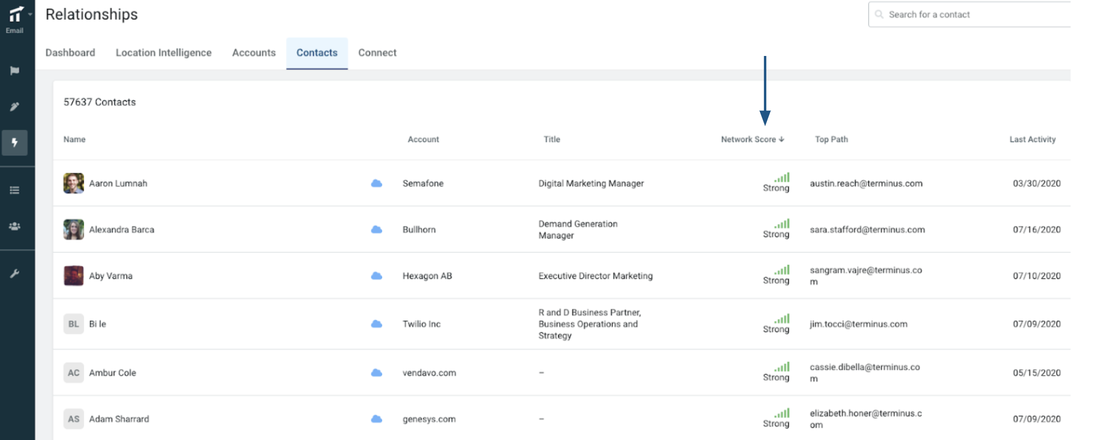The width and height of the screenshot is (1112, 440).
Task: Click the Hexagon AB account cell
Action: click(427, 275)
